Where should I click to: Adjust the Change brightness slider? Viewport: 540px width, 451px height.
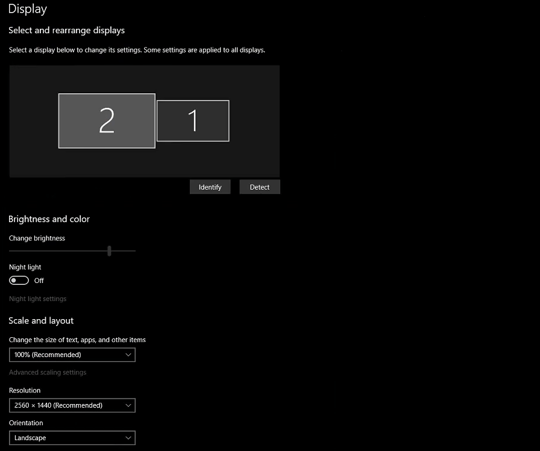pyautogui.click(x=109, y=250)
